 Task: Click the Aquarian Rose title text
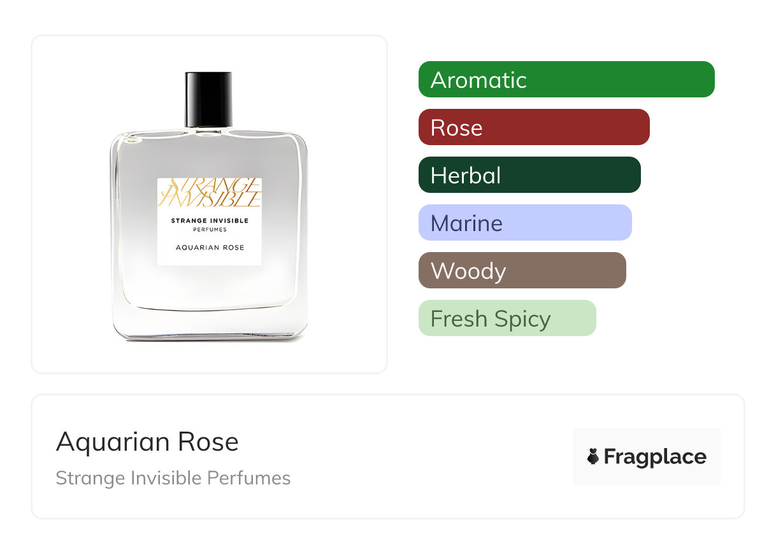(x=147, y=442)
